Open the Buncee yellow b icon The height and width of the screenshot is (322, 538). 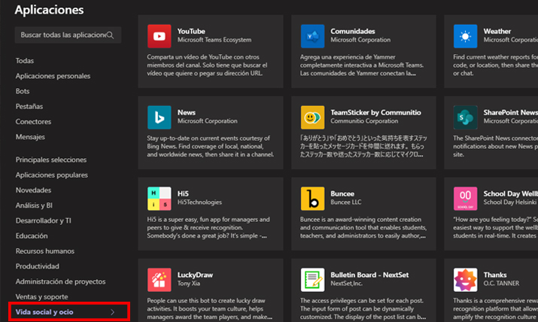point(312,199)
